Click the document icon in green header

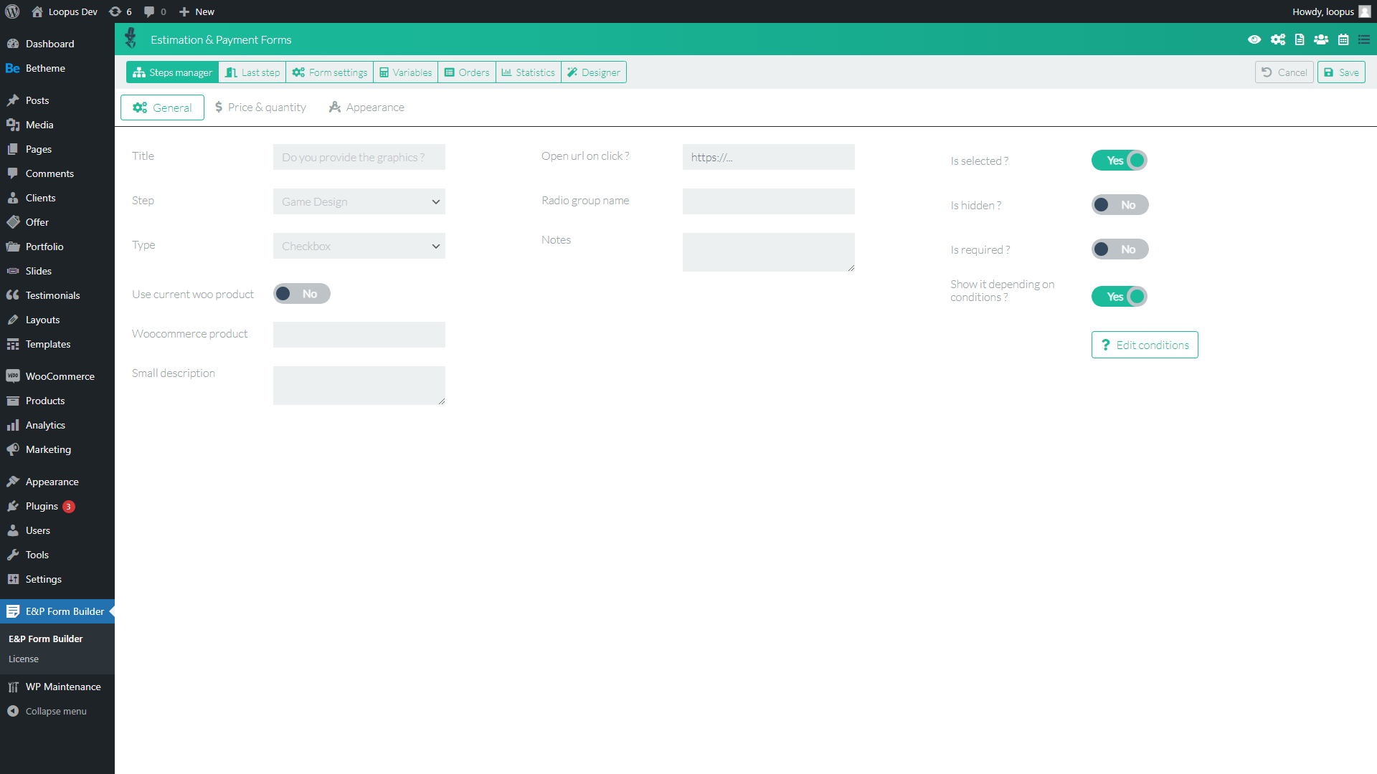click(x=1300, y=39)
